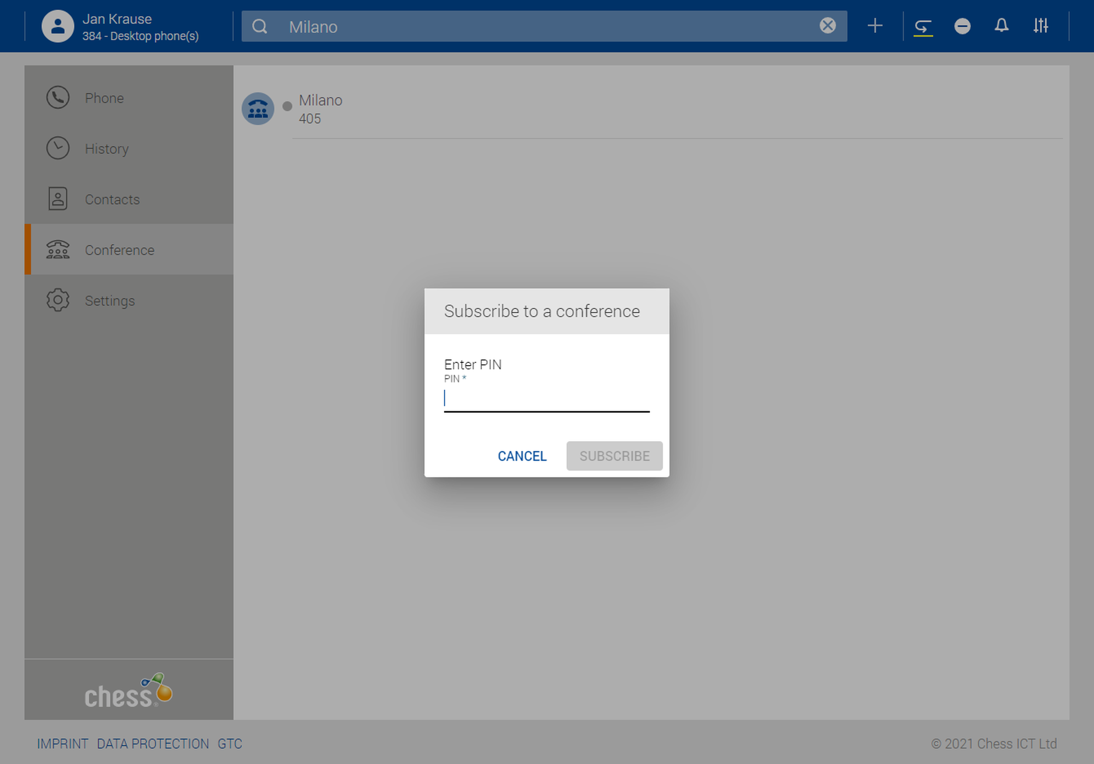
Task: Clear the Milano search text
Action: pyautogui.click(x=827, y=26)
